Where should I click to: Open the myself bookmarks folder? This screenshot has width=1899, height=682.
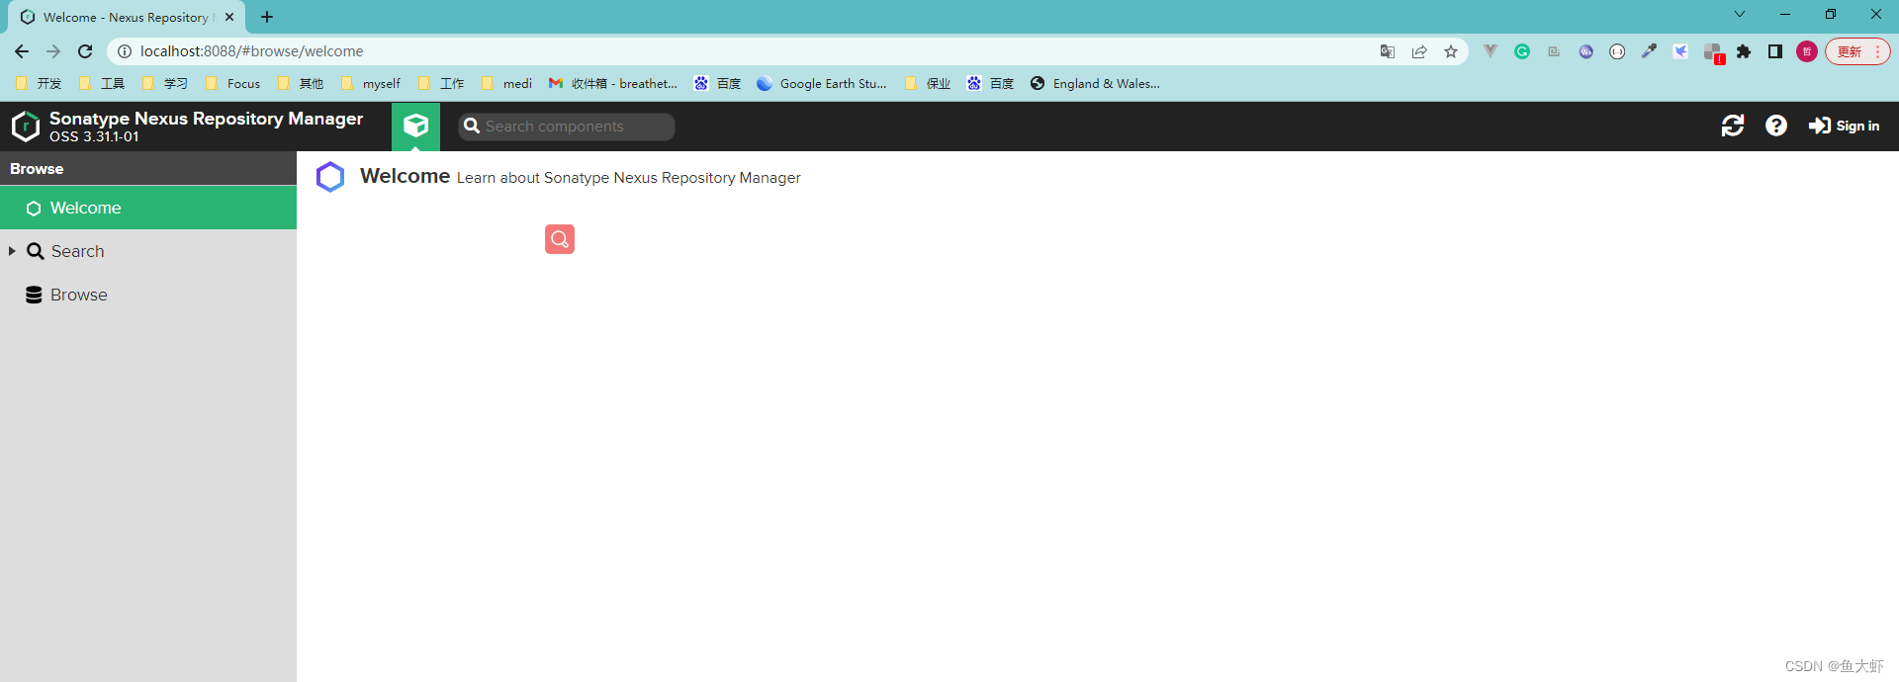371,84
